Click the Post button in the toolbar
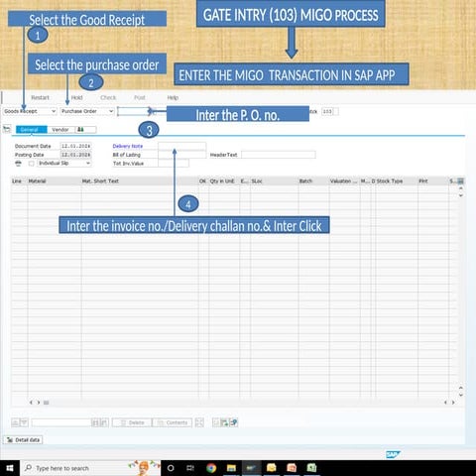 (x=140, y=97)
